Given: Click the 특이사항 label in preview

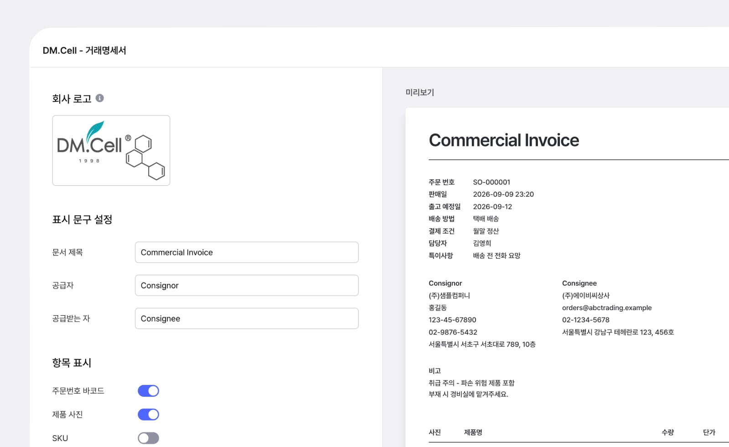Looking at the screenshot, I should click(440, 256).
